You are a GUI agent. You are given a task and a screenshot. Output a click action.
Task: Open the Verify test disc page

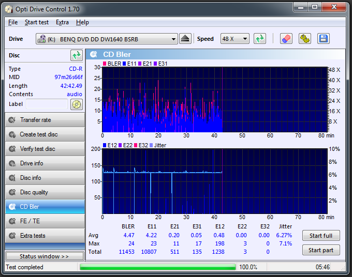point(45,149)
